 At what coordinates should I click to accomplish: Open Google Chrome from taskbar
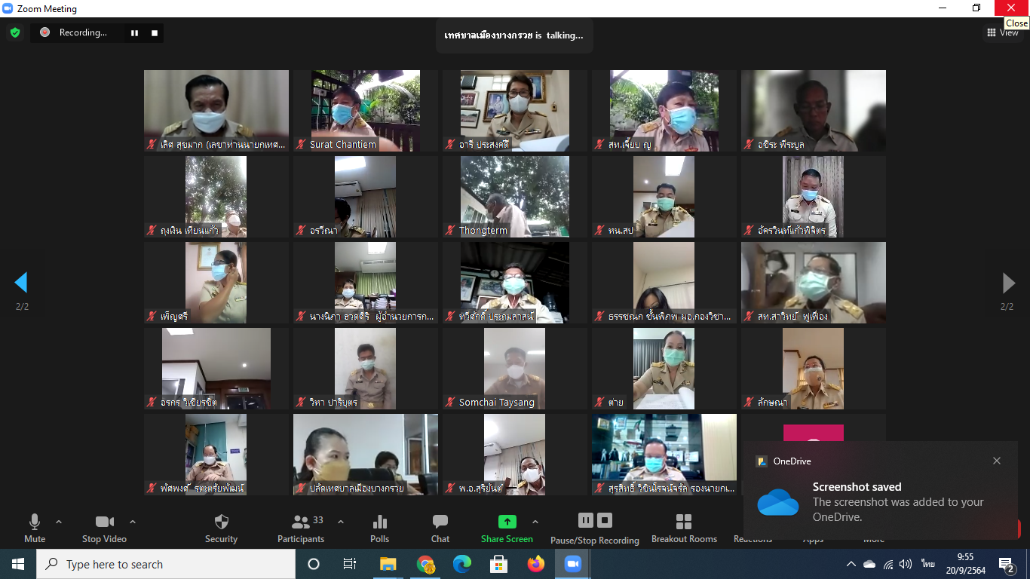point(425,564)
